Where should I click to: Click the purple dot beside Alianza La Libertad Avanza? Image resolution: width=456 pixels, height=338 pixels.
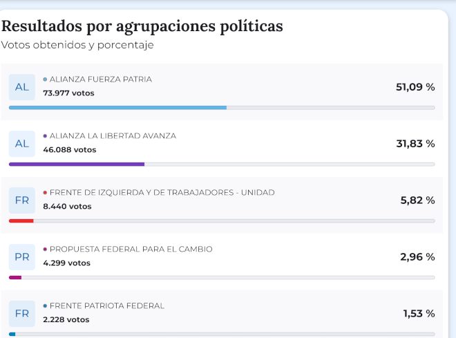[x=45, y=136]
